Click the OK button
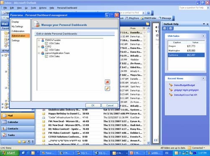This screenshot has height=156, width=210. coord(93,105)
